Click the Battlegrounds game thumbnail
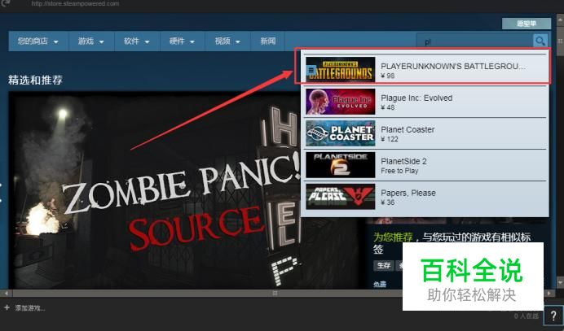This screenshot has width=564, height=331. click(x=340, y=70)
